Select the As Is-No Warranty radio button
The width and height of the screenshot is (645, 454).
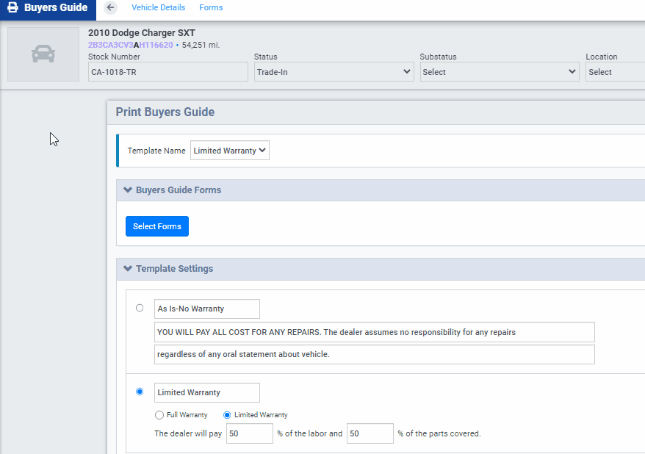click(x=140, y=308)
